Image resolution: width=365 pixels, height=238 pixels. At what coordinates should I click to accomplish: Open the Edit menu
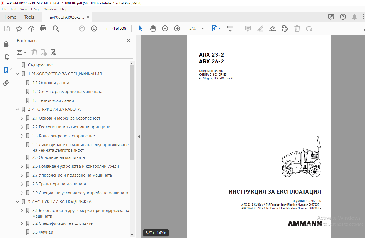pyautogui.click(x=14, y=9)
